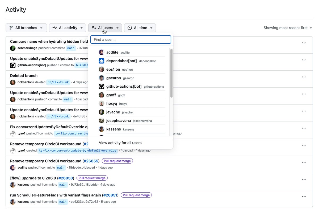Open options for rickhanlonii created rh/fix-trunk row
This screenshot has width=319, height=211.
coord(304,111)
